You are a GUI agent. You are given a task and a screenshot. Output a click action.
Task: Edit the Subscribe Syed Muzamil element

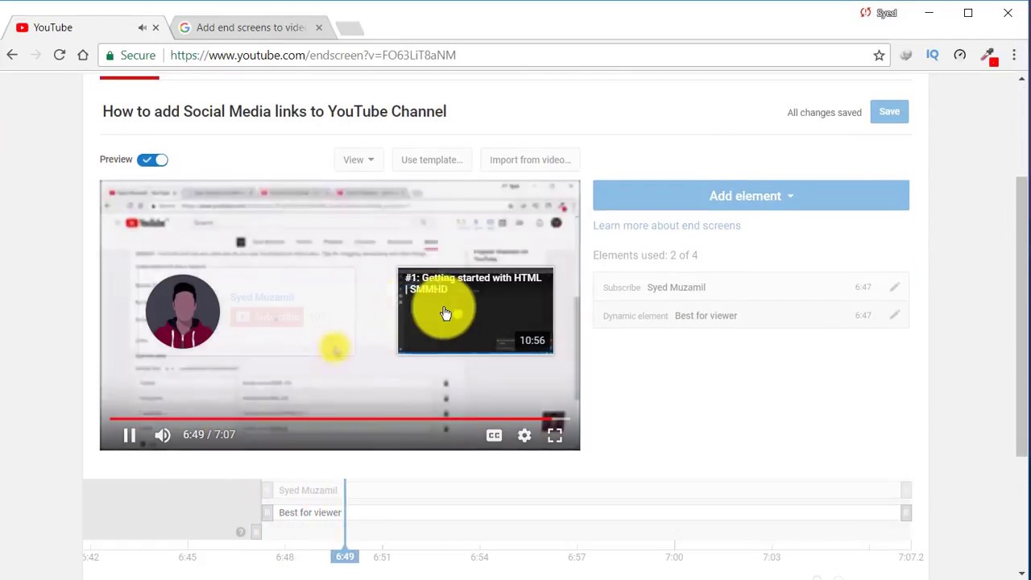(x=894, y=287)
